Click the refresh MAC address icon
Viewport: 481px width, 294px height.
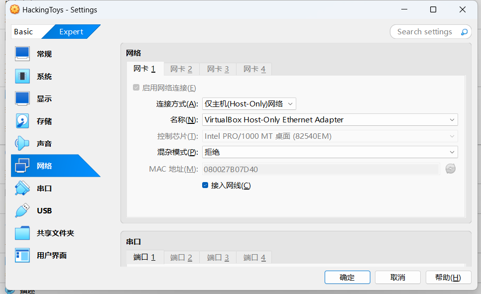[x=450, y=169]
